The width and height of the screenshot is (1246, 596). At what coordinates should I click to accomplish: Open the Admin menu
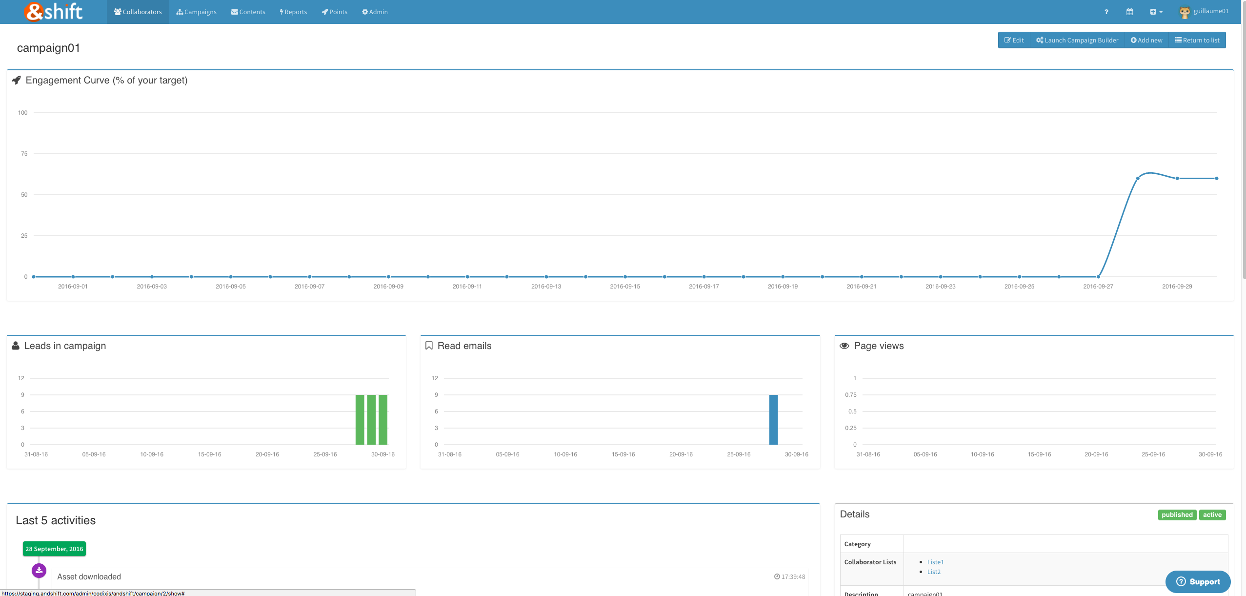[x=375, y=12]
